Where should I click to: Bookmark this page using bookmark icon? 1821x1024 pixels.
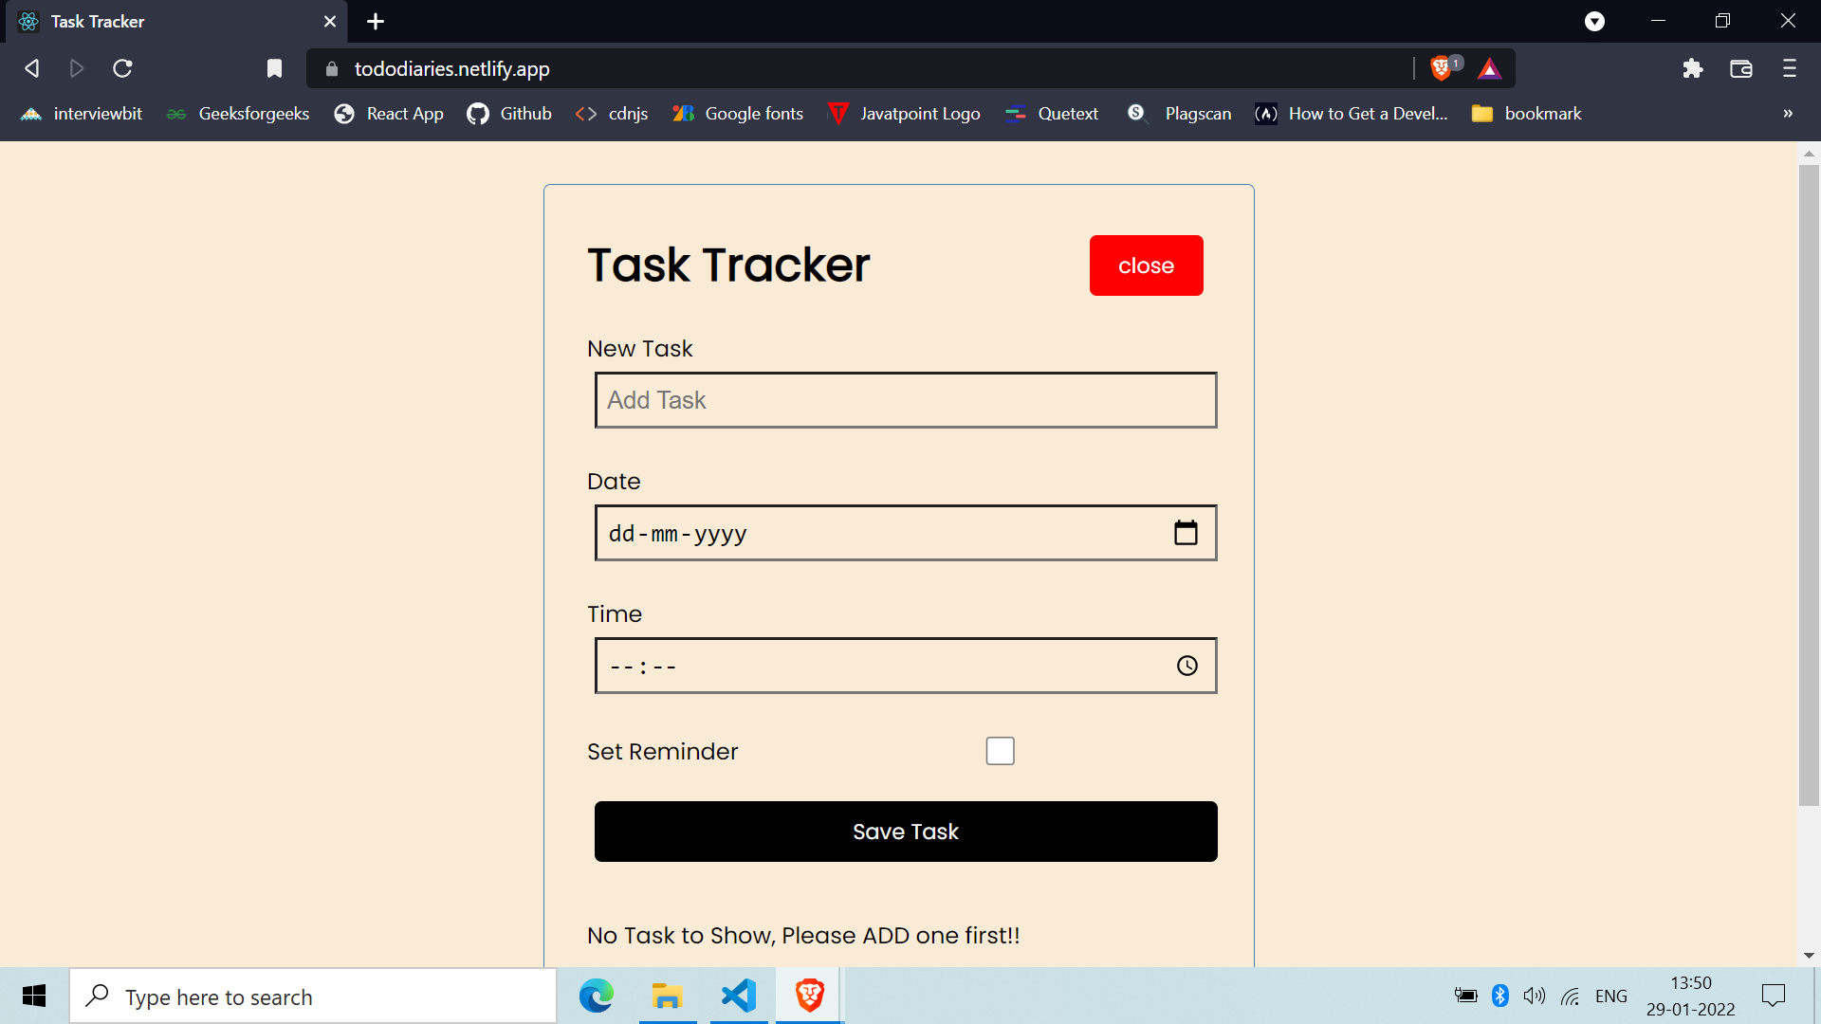[x=274, y=68]
